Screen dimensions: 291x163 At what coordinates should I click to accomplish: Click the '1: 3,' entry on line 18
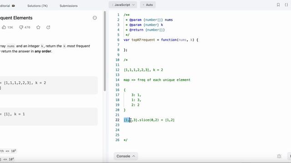[136, 100]
